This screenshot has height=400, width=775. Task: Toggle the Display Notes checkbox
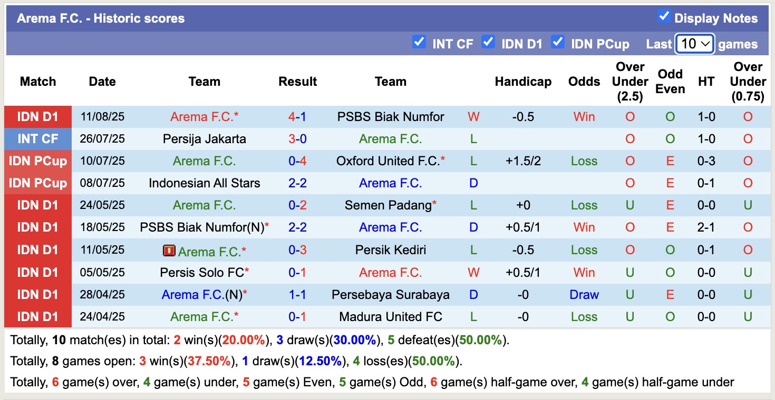[x=664, y=17]
